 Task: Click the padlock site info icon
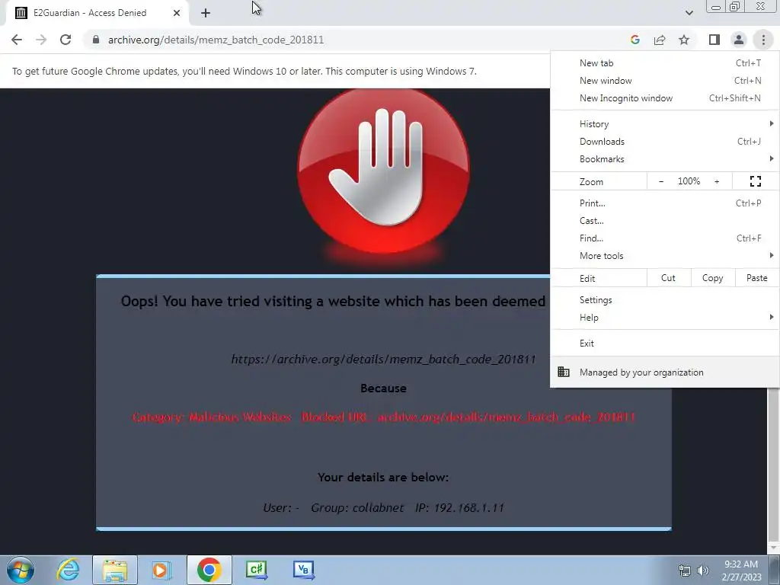(96, 40)
